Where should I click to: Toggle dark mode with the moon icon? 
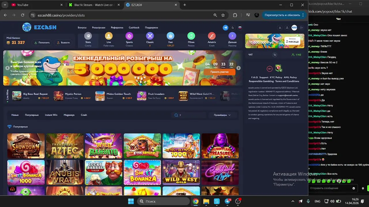[233, 28]
